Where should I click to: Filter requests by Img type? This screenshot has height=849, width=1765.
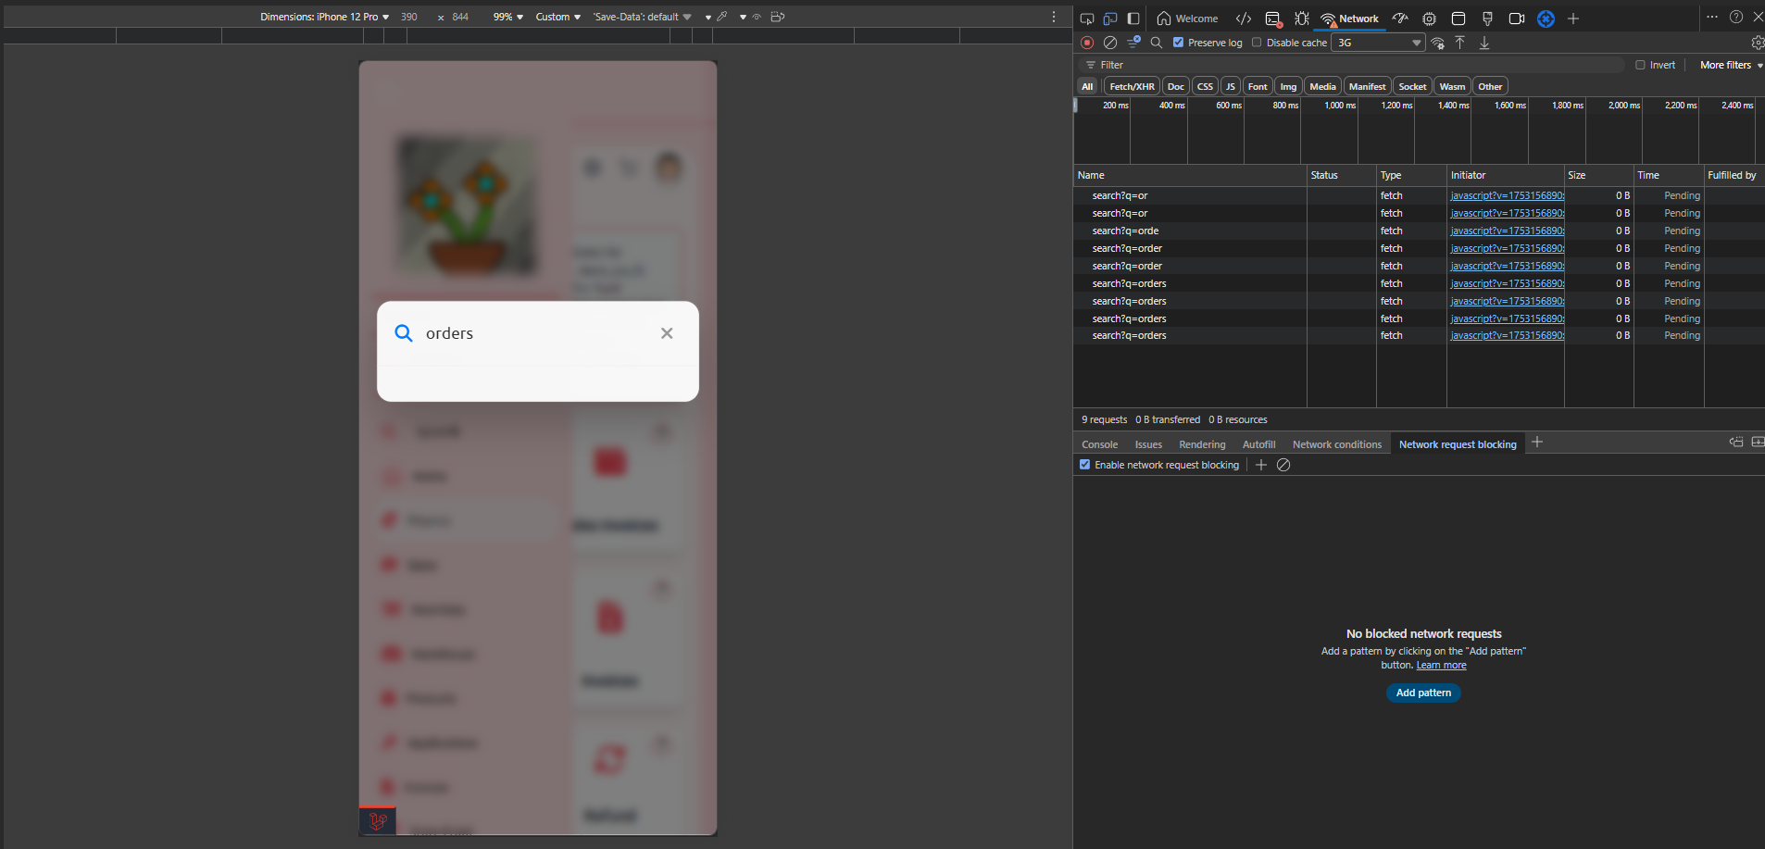tap(1288, 86)
